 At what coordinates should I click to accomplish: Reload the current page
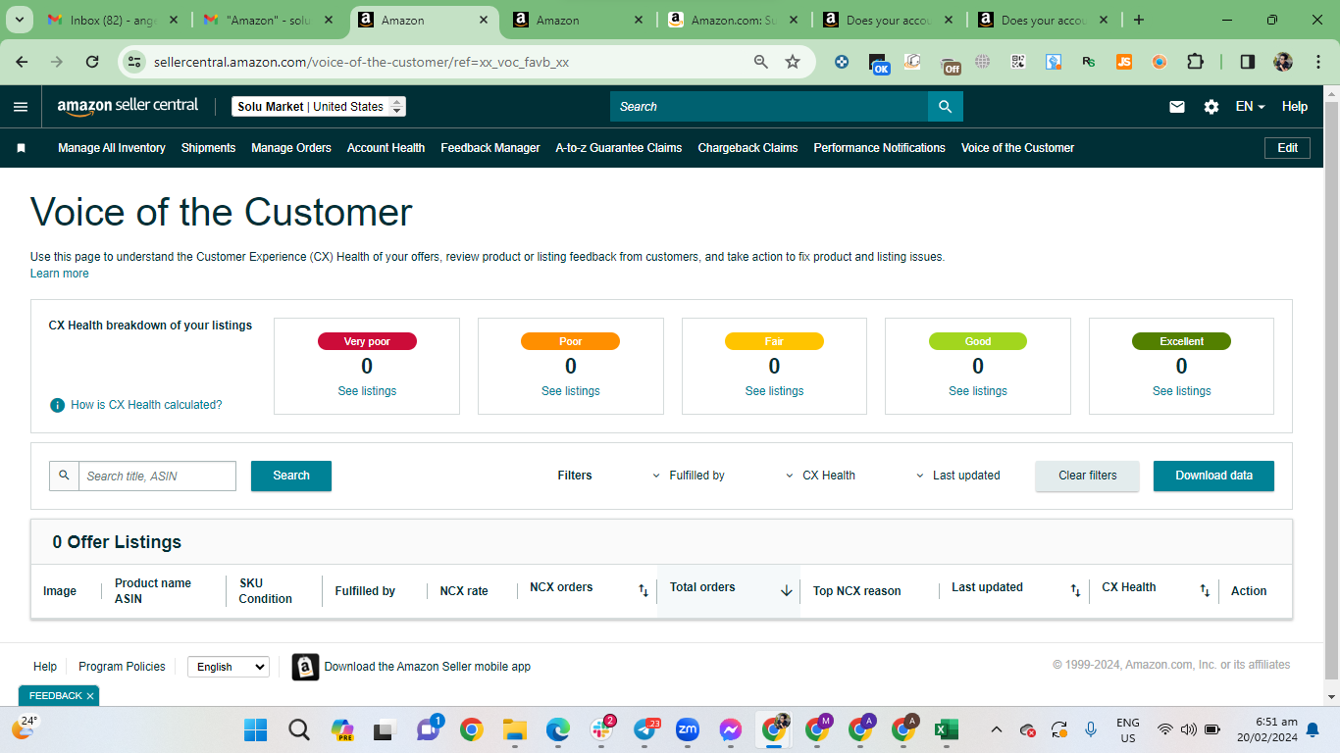(x=92, y=62)
